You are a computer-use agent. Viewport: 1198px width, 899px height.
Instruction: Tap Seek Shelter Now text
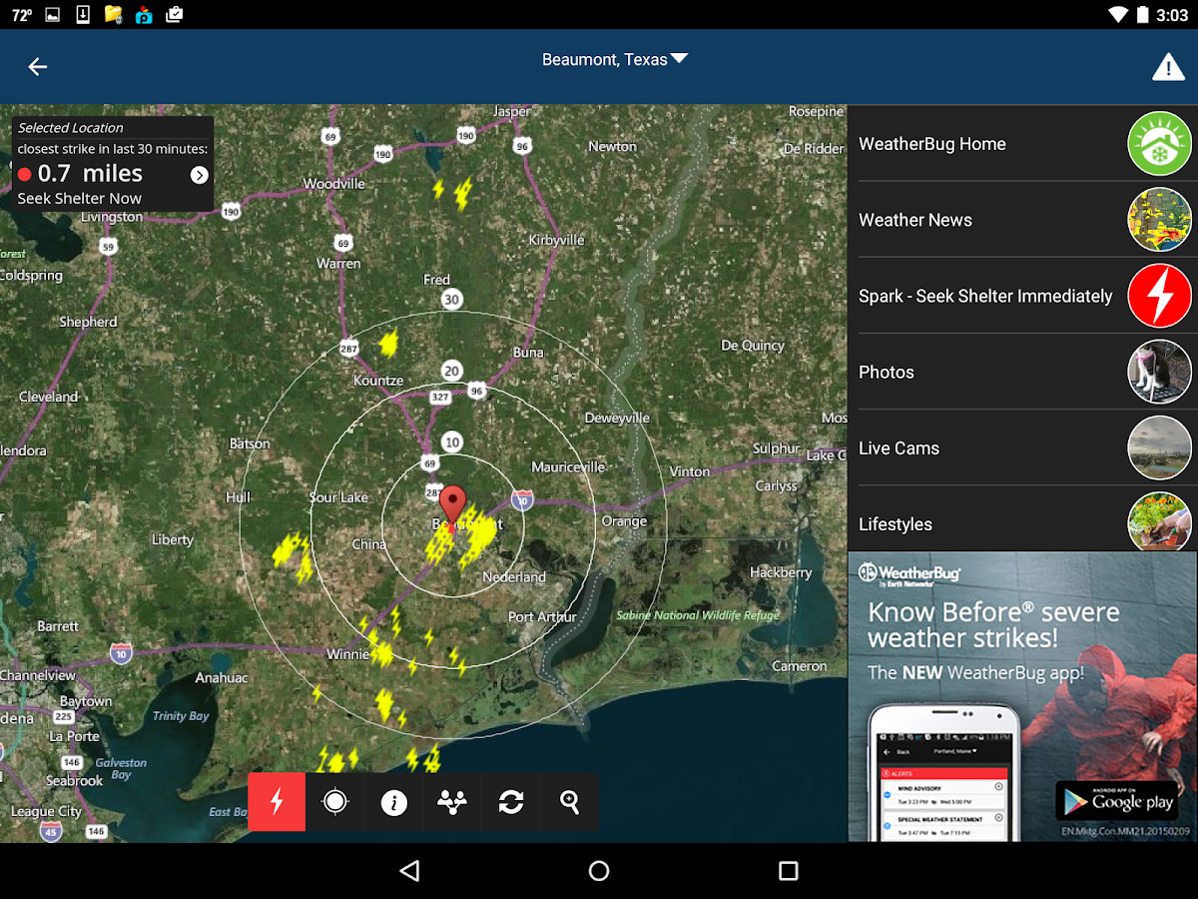[x=80, y=199]
